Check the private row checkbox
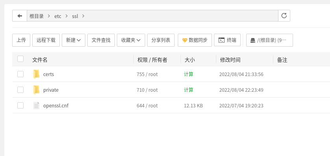Image resolution: width=330 pixels, height=156 pixels. pyautogui.click(x=20, y=90)
